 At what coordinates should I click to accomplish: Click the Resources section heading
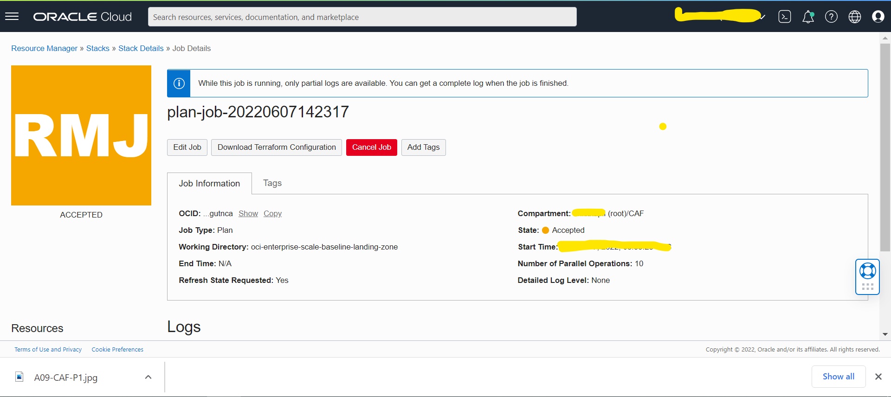(x=37, y=328)
